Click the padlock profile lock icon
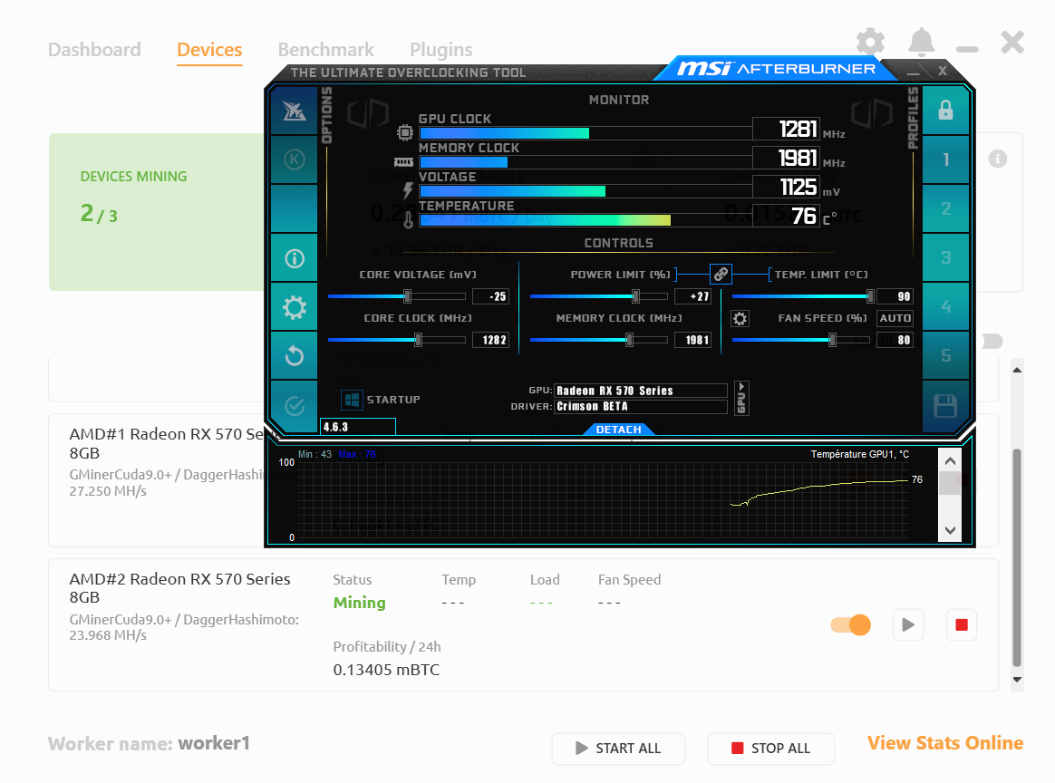This screenshot has height=783, width=1055. pyautogui.click(x=945, y=111)
